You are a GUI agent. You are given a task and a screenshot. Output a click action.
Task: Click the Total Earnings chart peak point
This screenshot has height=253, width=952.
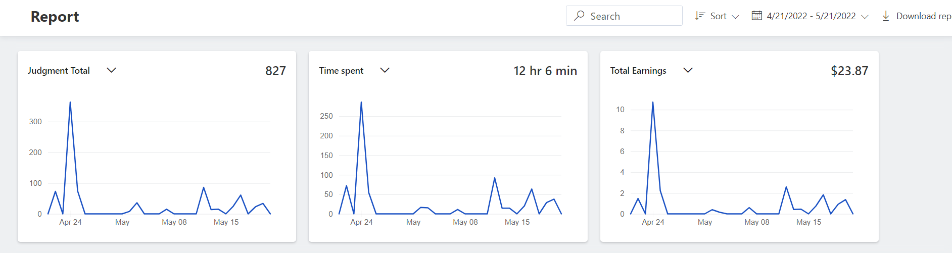[653, 103]
